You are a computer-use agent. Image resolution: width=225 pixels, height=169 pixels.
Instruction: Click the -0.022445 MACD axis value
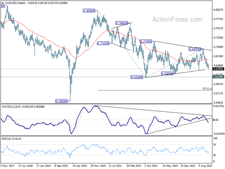pyautogui.click(x=219, y=134)
